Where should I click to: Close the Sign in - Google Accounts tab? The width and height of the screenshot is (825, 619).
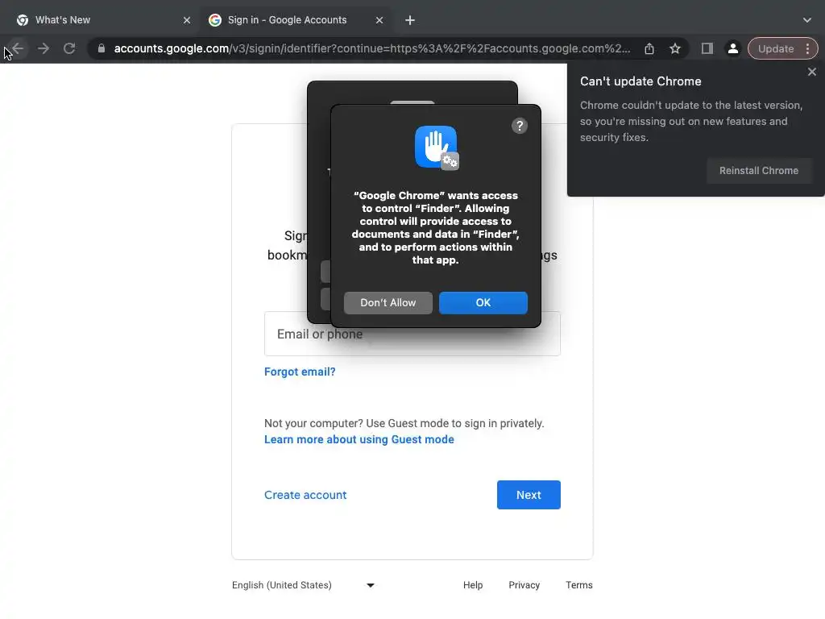(379, 20)
